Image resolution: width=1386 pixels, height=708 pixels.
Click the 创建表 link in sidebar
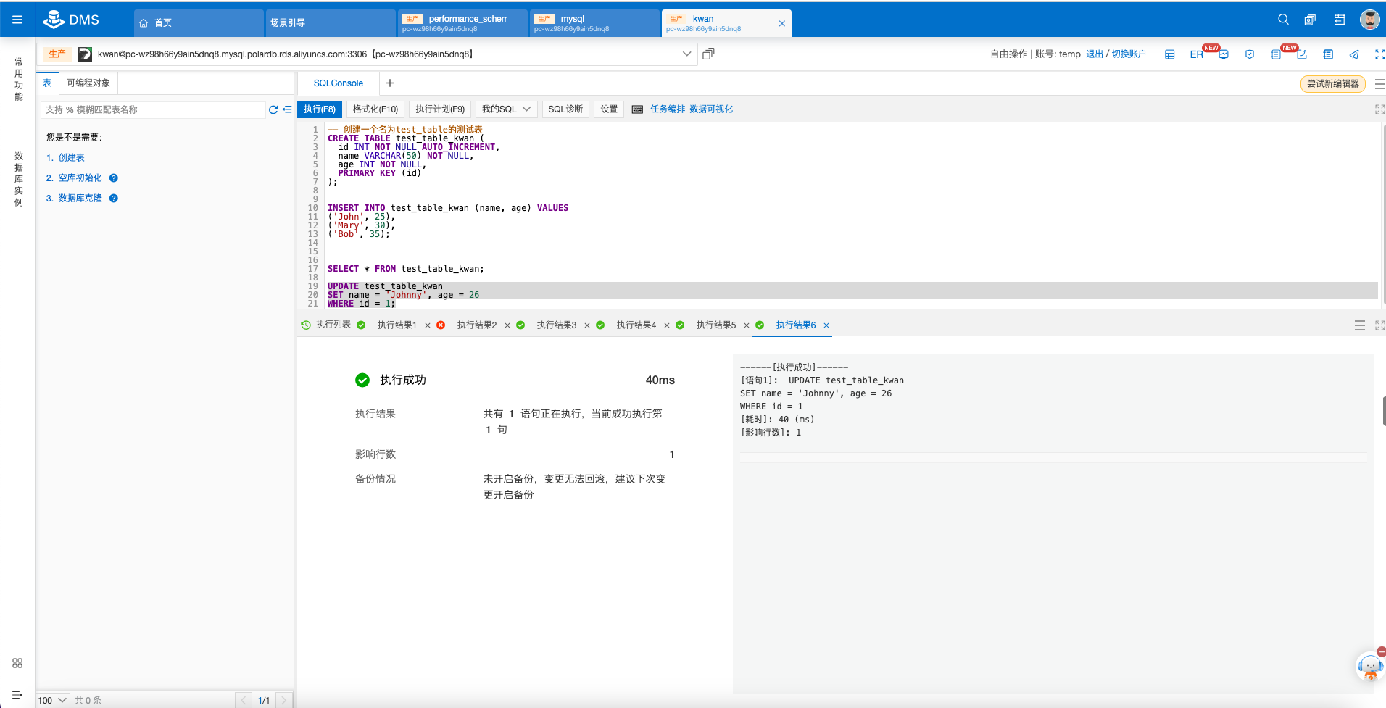click(70, 157)
